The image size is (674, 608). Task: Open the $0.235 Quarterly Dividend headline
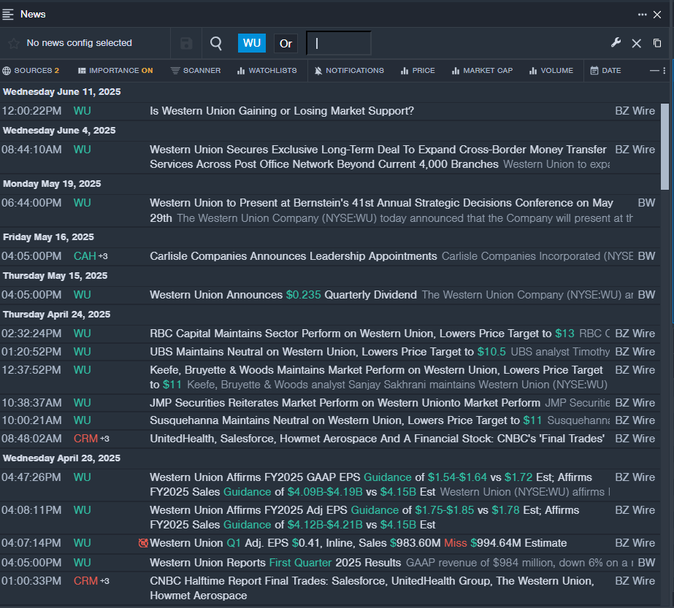click(x=283, y=295)
